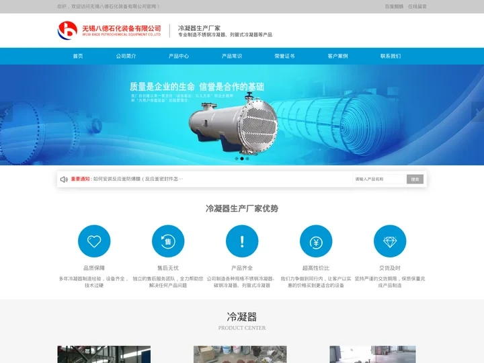
Task: Open the right product thumbnail
Action: [372, 354]
